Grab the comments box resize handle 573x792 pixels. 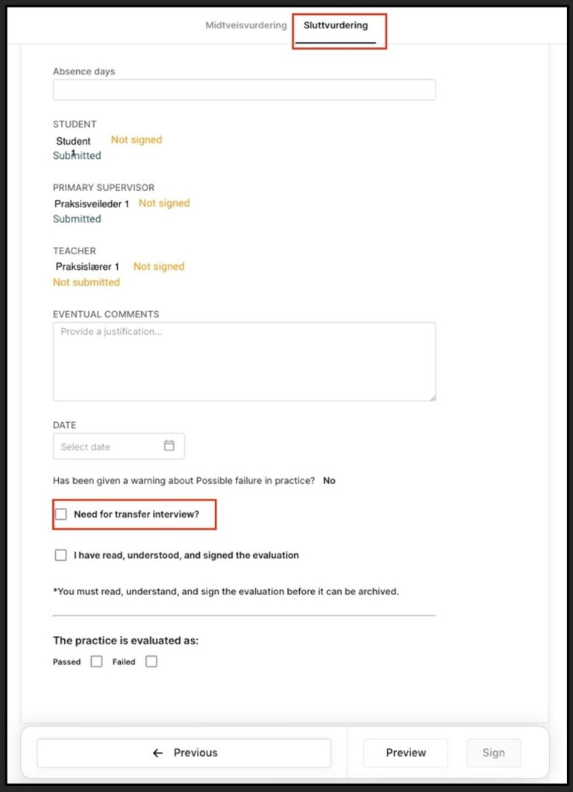point(432,397)
